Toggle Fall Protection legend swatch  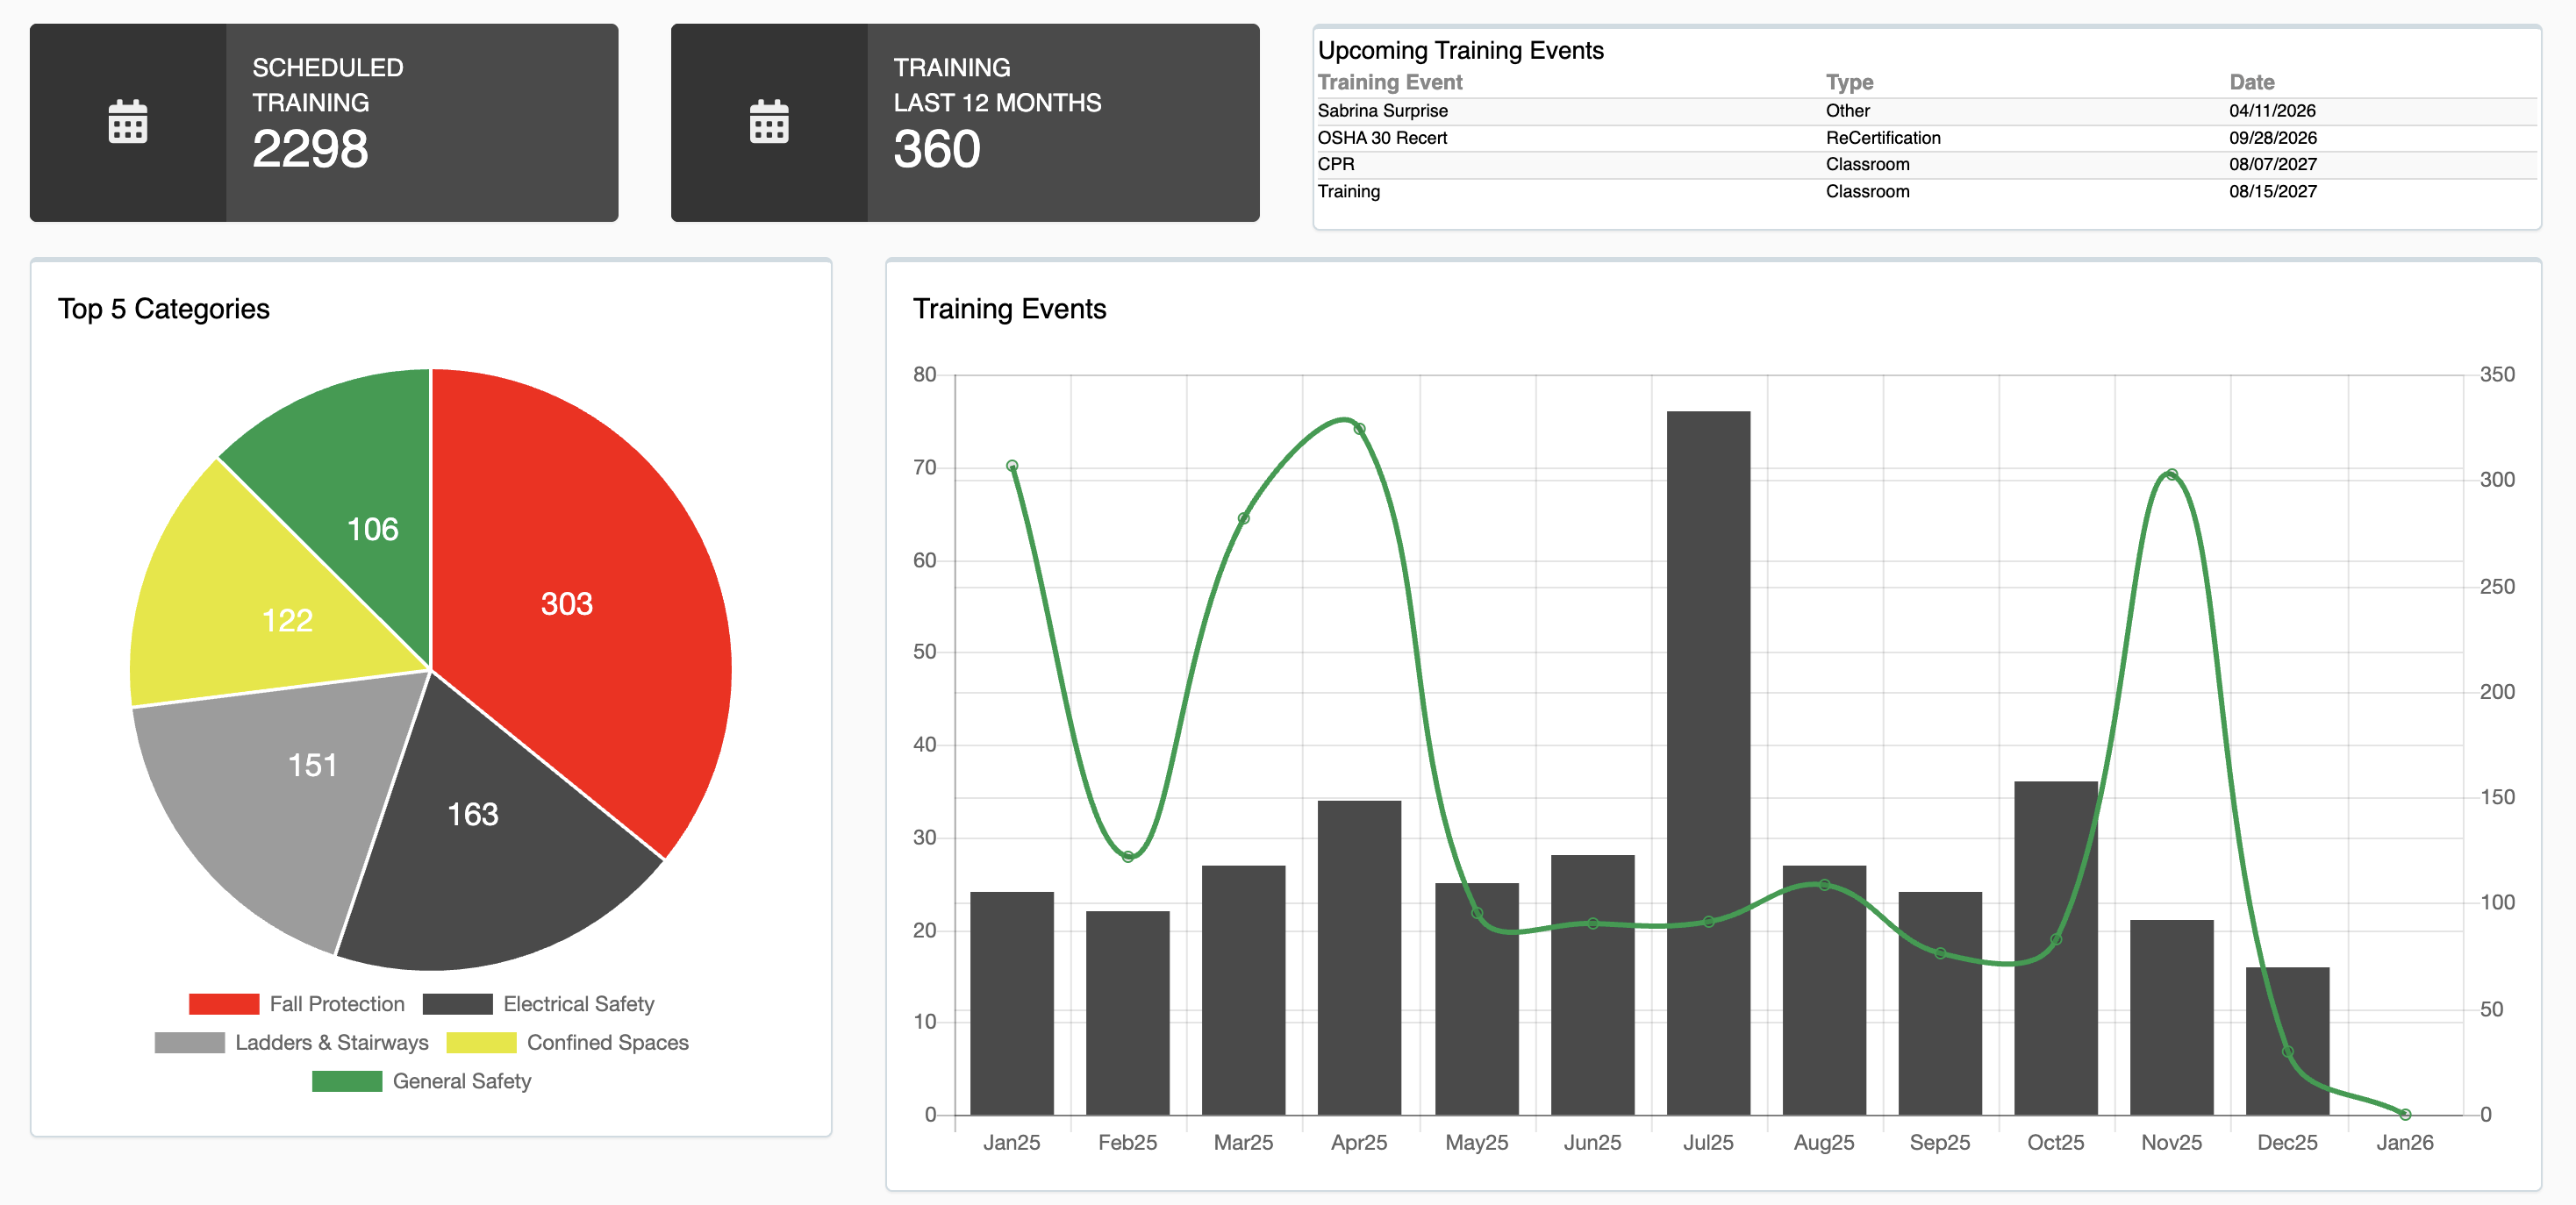tap(224, 1004)
